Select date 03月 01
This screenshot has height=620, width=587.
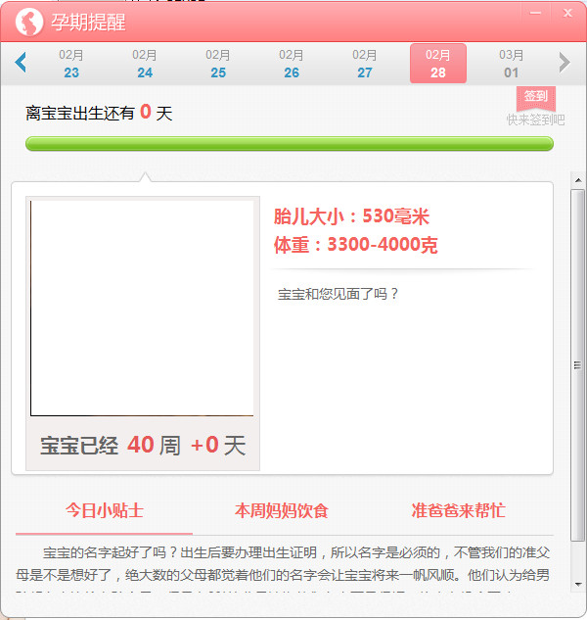click(x=511, y=64)
